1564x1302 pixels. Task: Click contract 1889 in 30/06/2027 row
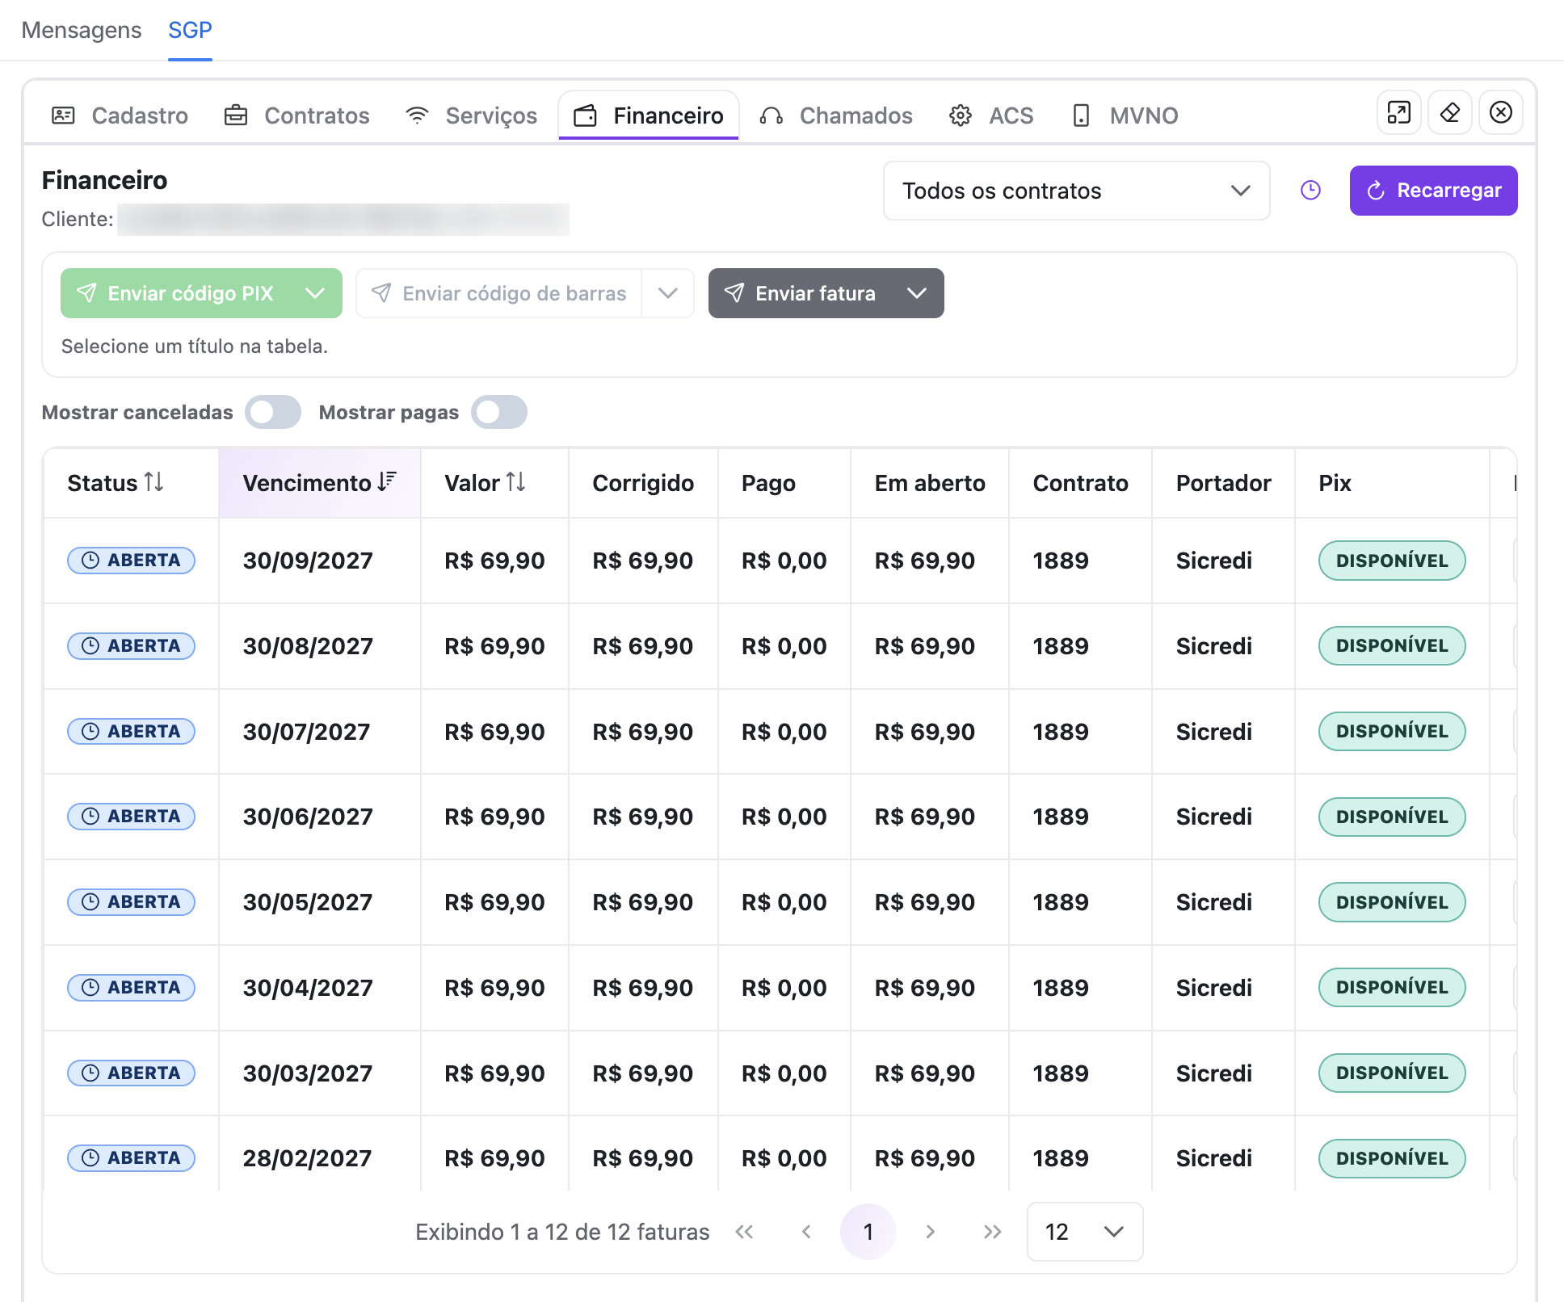point(1061,817)
